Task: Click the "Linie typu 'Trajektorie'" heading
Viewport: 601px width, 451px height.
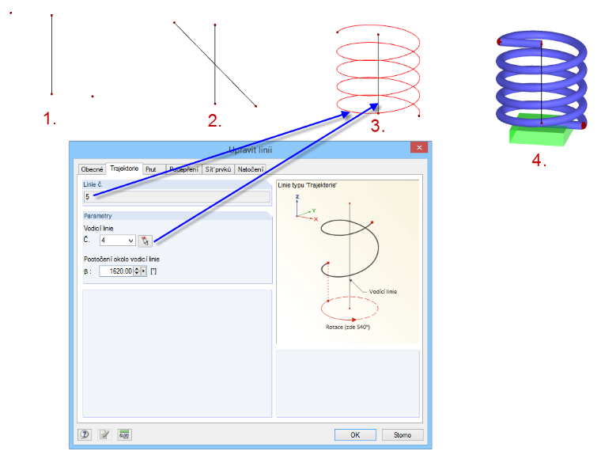Action: 307,185
